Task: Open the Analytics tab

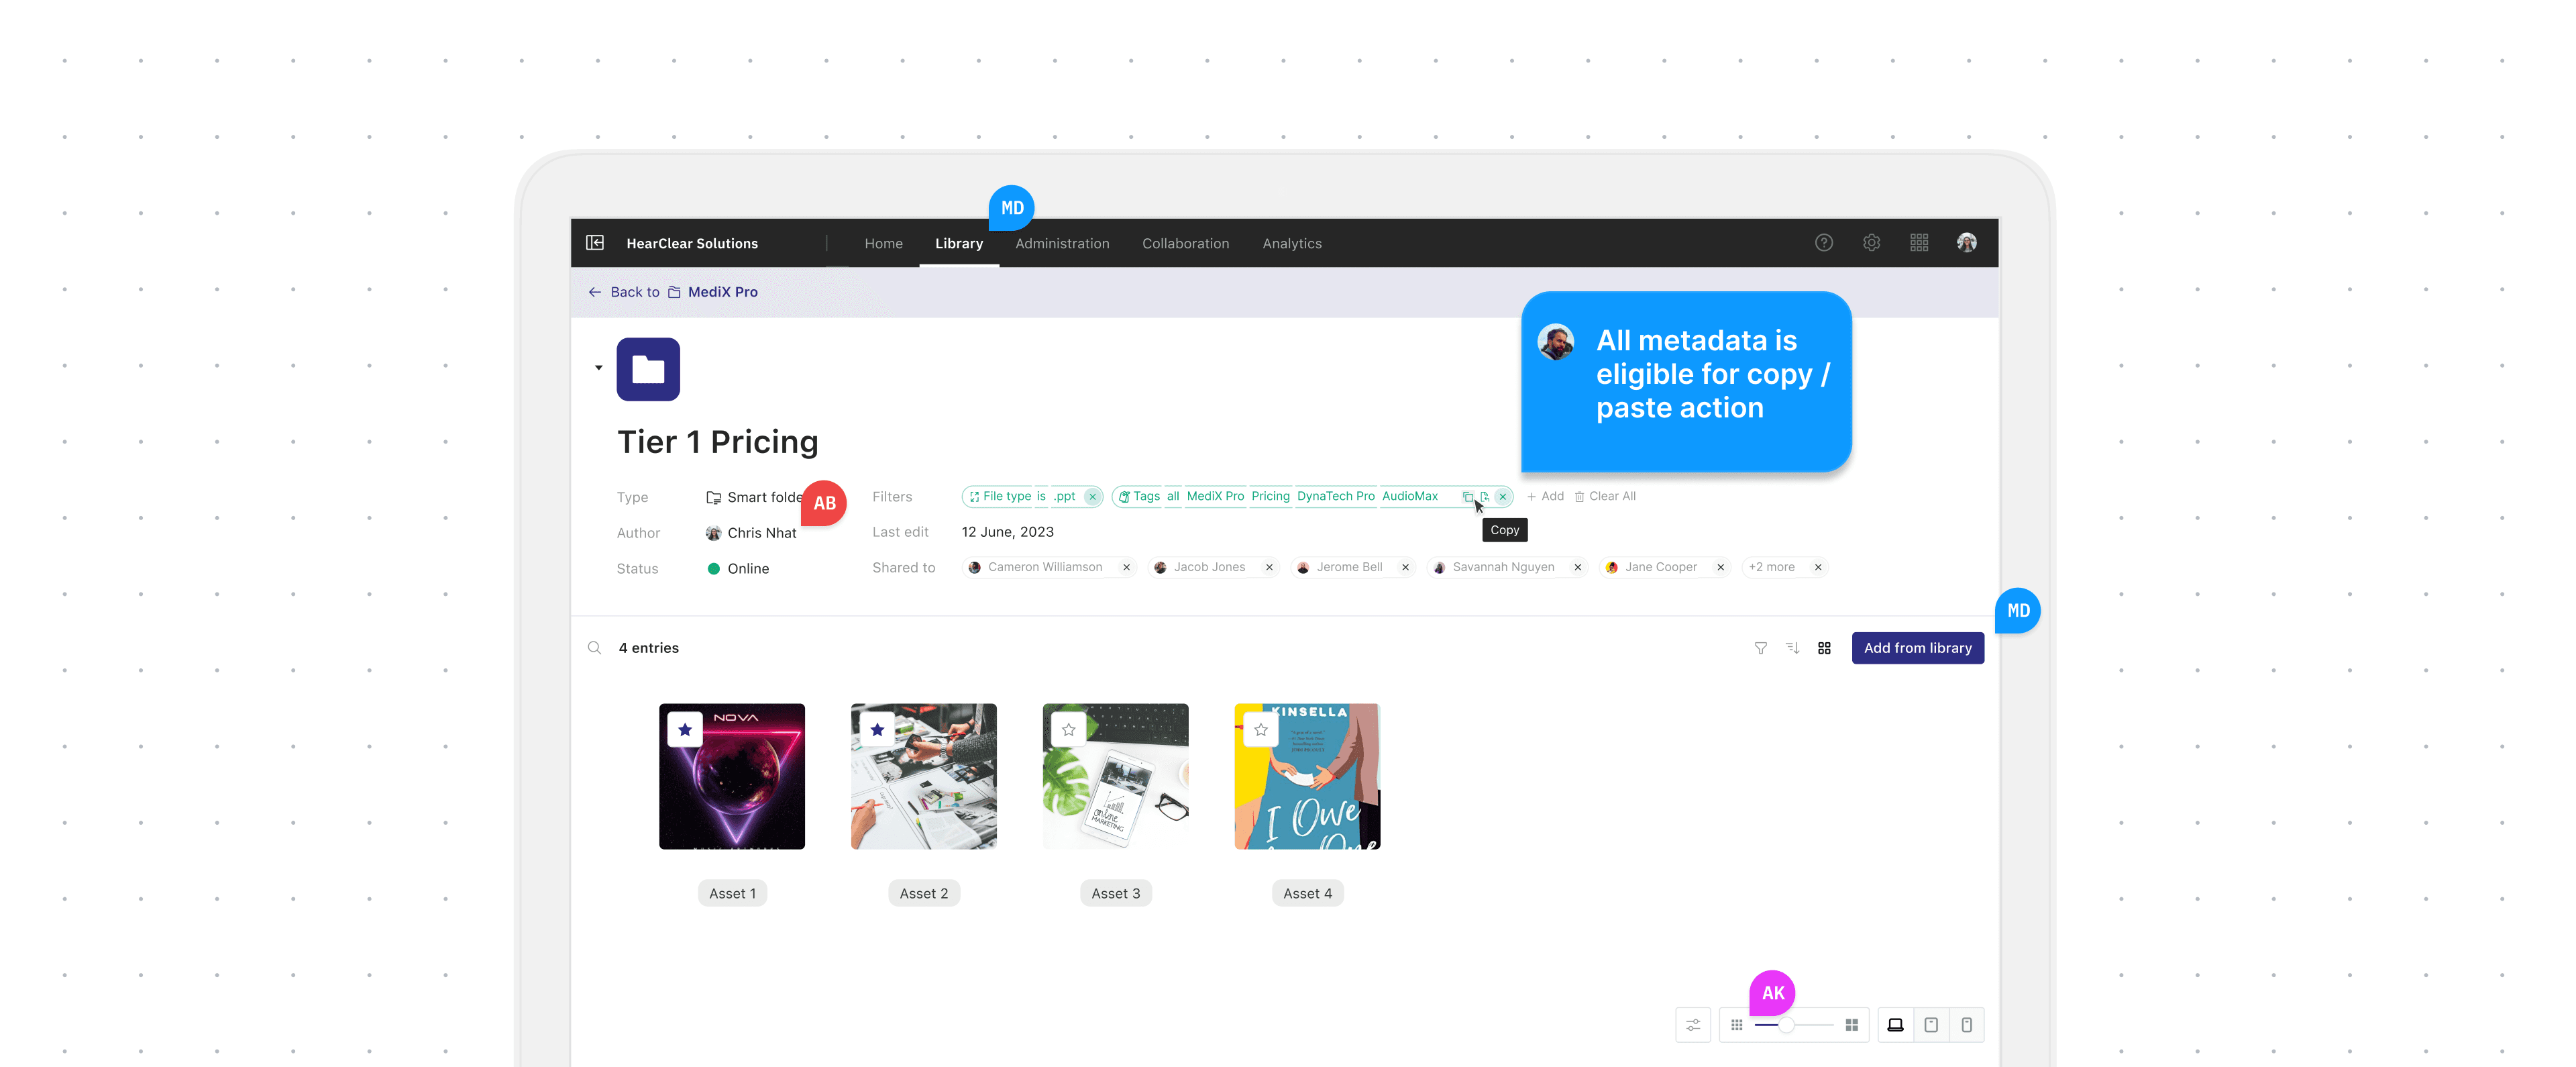Action: point(1292,244)
